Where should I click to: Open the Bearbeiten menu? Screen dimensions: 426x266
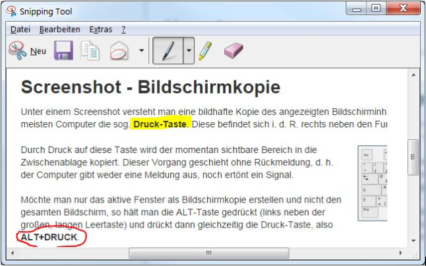pyautogui.click(x=59, y=29)
